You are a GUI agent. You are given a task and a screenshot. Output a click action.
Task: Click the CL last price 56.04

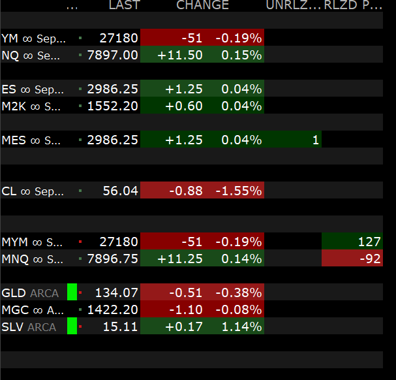120,191
